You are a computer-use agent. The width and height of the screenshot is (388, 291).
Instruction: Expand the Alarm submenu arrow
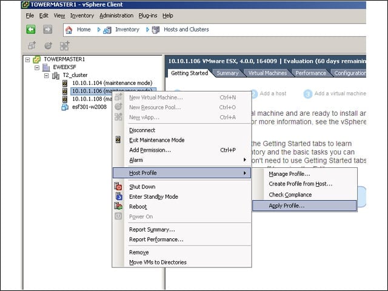coord(245,159)
